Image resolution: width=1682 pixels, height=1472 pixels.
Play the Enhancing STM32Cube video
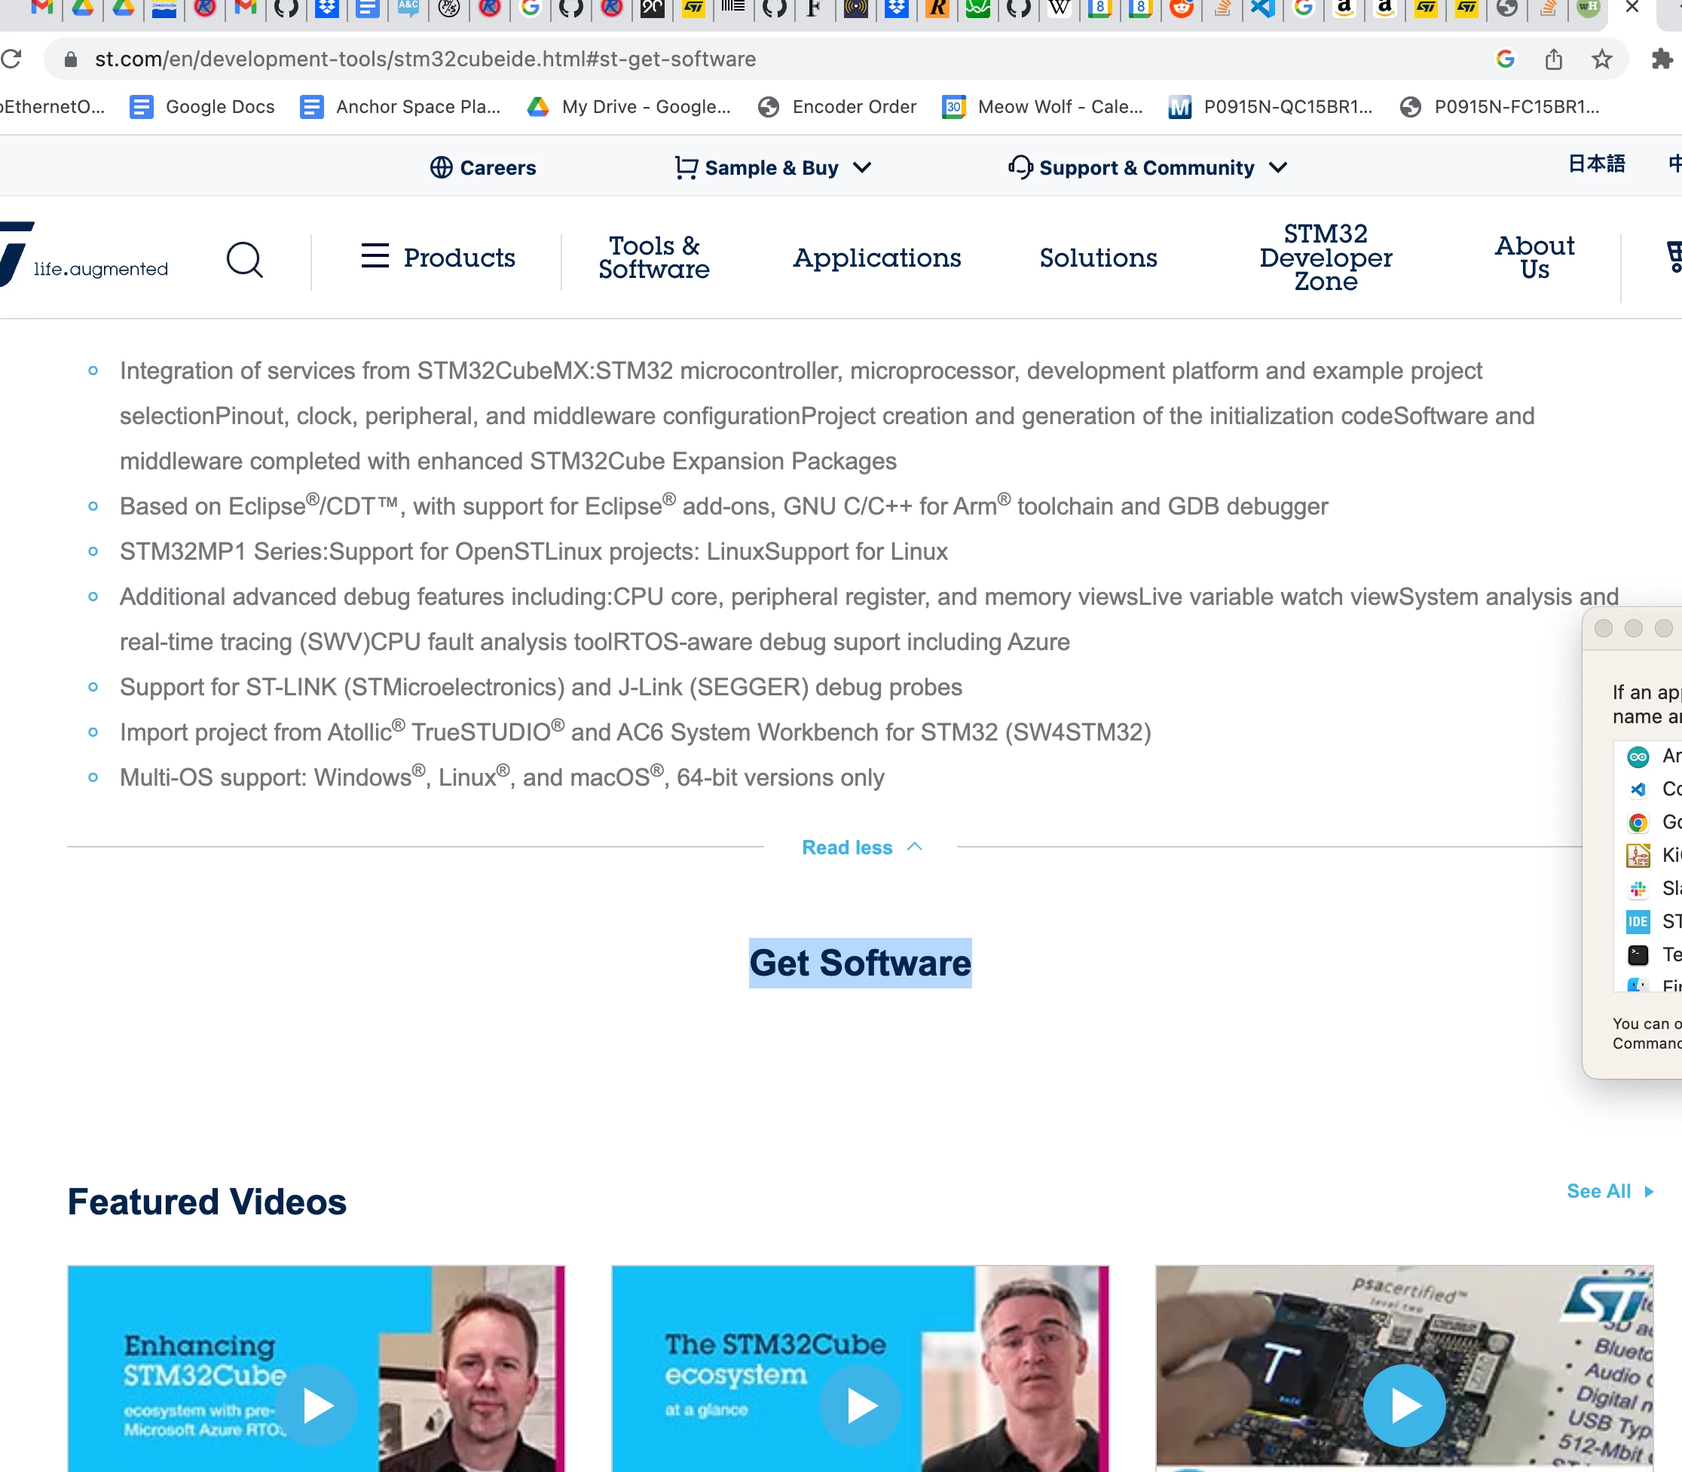click(x=317, y=1406)
